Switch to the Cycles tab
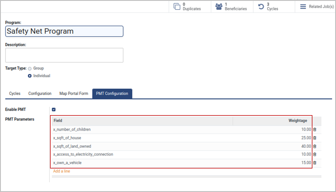The image size is (336, 192). [x=15, y=94]
